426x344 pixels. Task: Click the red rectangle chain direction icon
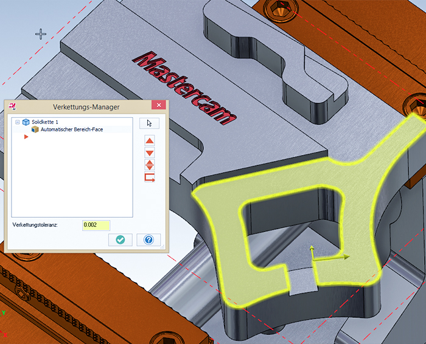coord(150,177)
